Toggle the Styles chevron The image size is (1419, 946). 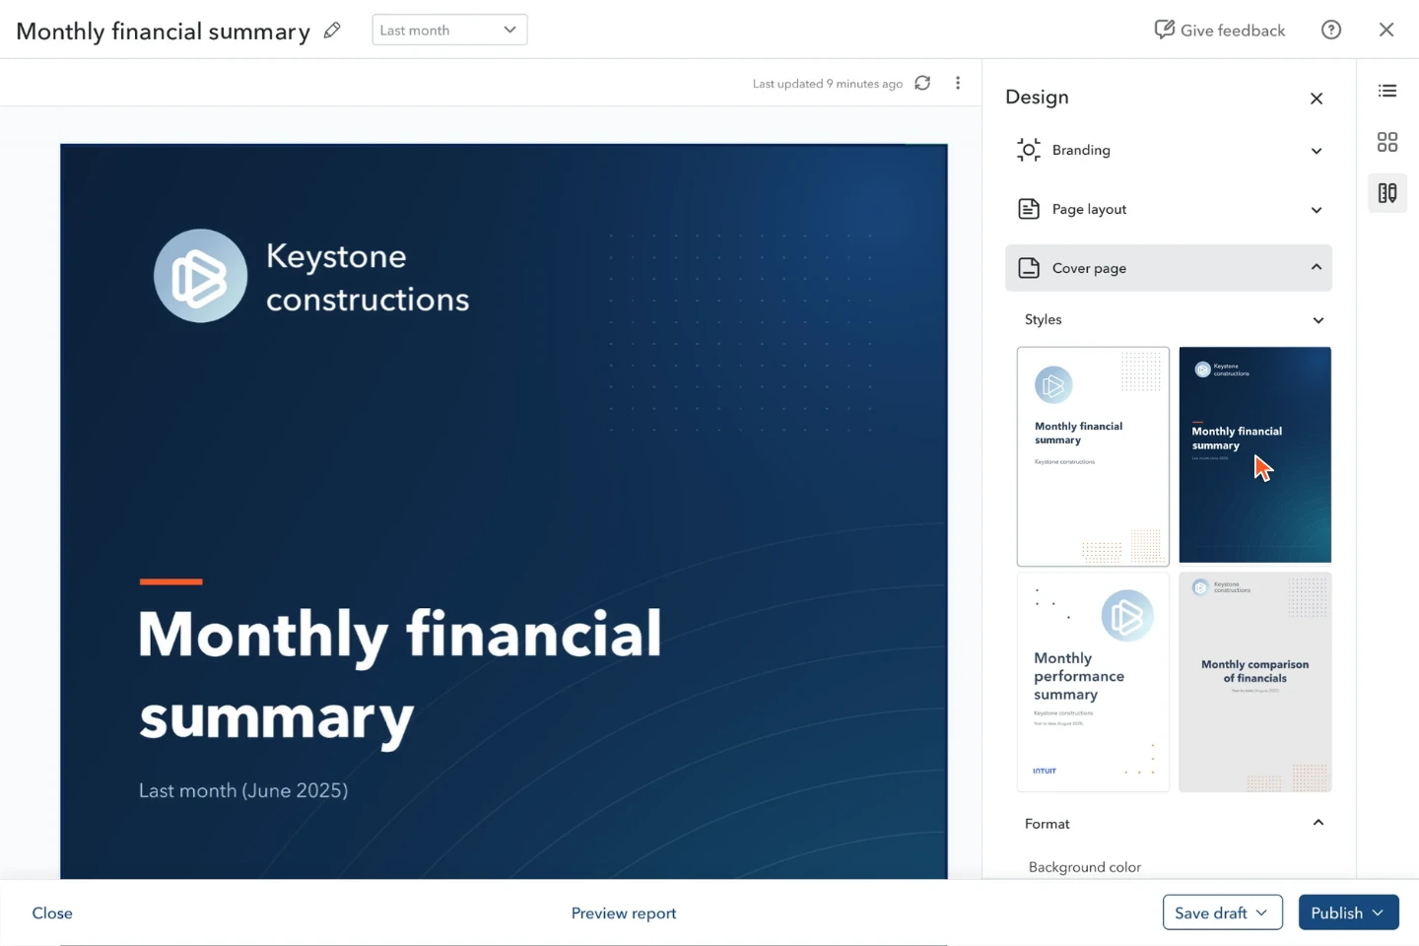tap(1318, 320)
